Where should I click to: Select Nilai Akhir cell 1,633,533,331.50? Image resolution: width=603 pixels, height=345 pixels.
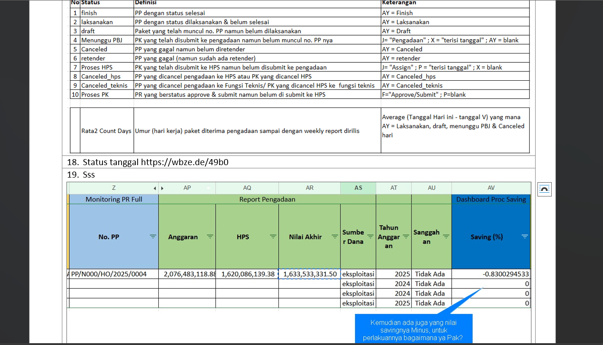309,274
